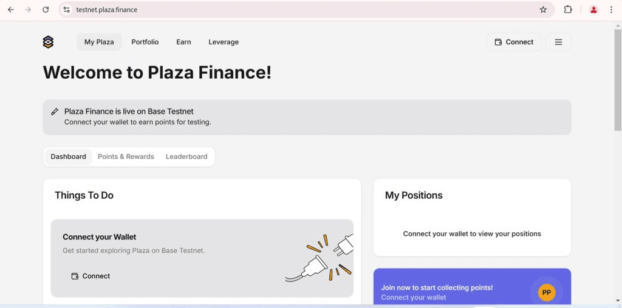The height and width of the screenshot is (308, 622).
Task: Open the hamburger menu button
Action: pos(558,42)
